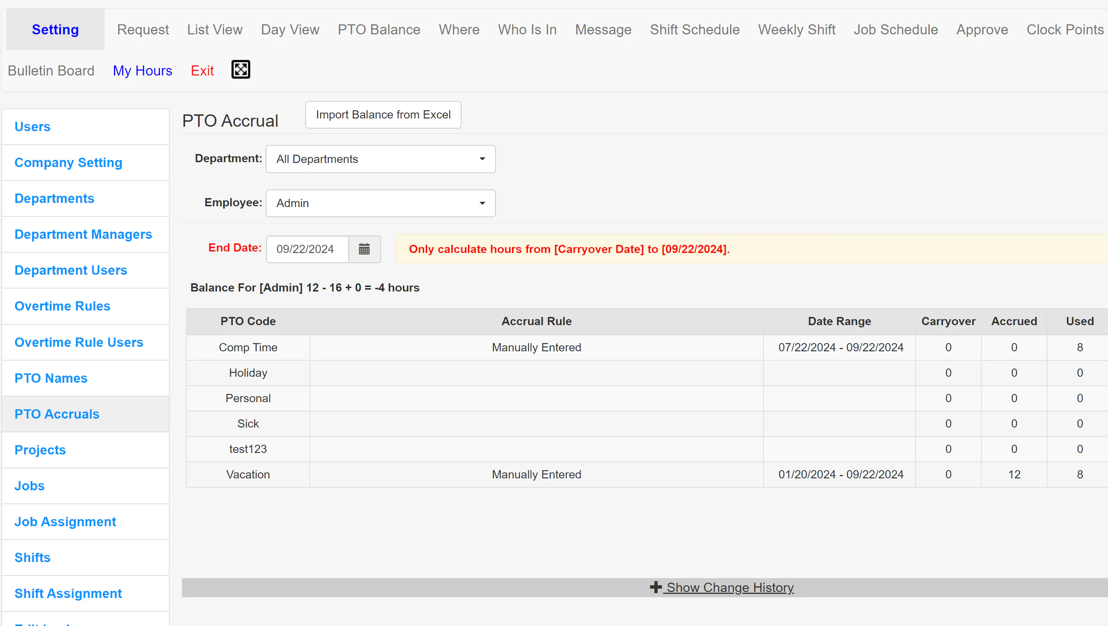The width and height of the screenshot is (1108, 626).
Task: Click the Comp Time row cell
Action: (x=248, y=347)
